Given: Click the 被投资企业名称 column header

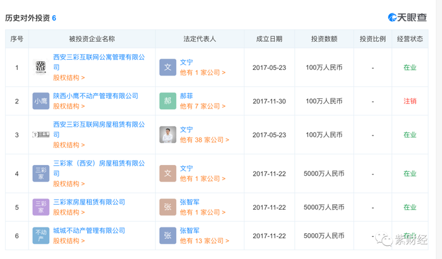Looking at the screenshot, I should (x=92, y=39).
